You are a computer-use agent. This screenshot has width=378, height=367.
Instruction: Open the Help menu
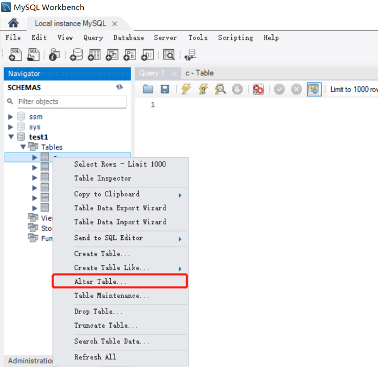(x=271, y=38)
